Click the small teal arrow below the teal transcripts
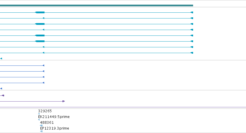246x133 pixels. (1, 59)
